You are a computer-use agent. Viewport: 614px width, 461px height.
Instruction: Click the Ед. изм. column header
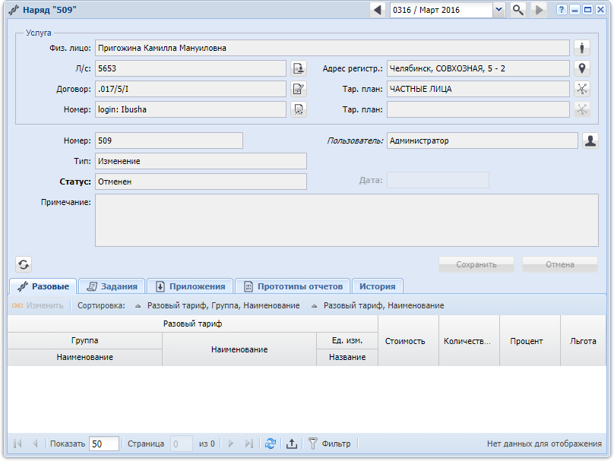(347, 340)
